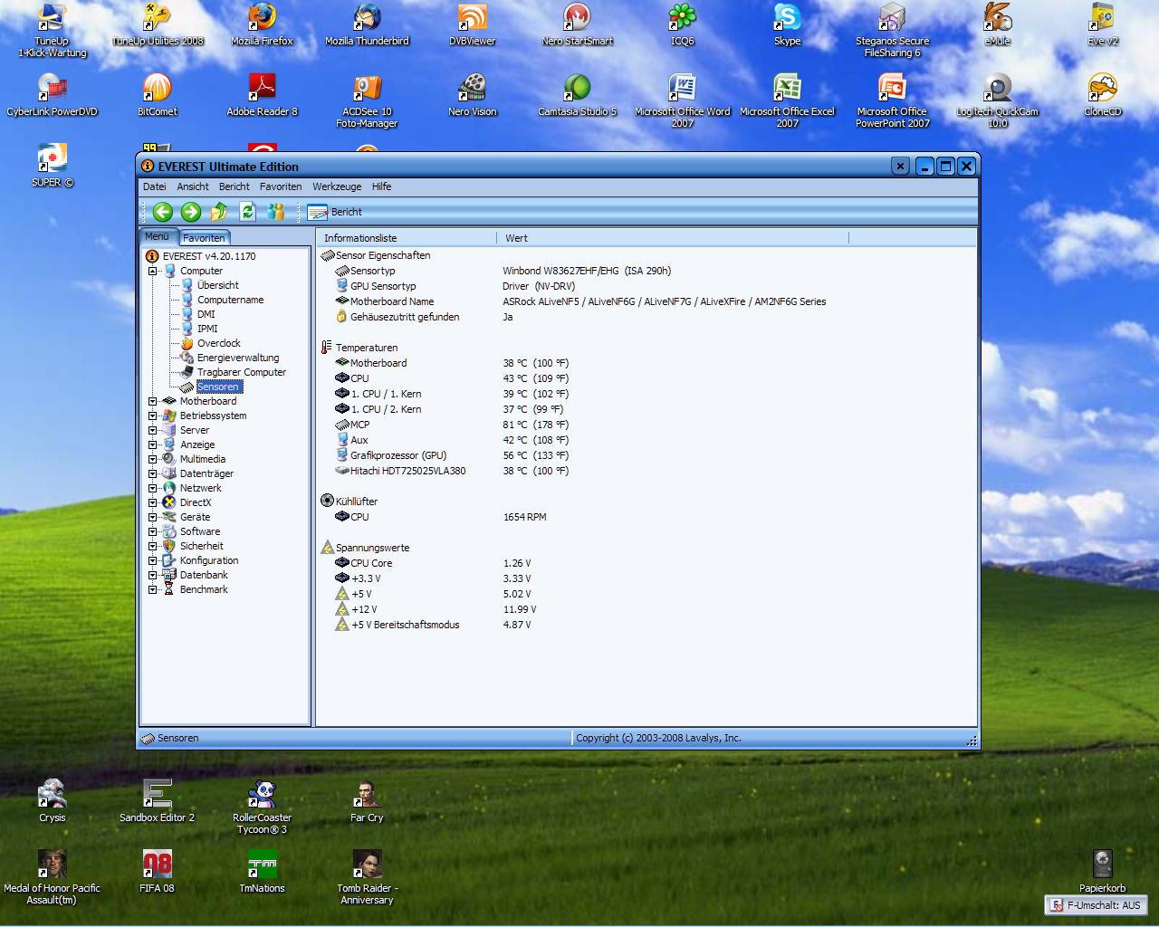This screenshot has width=1159, height=927.
Task: Click the Far Cry desktop icon
Action: click(367, 801)
